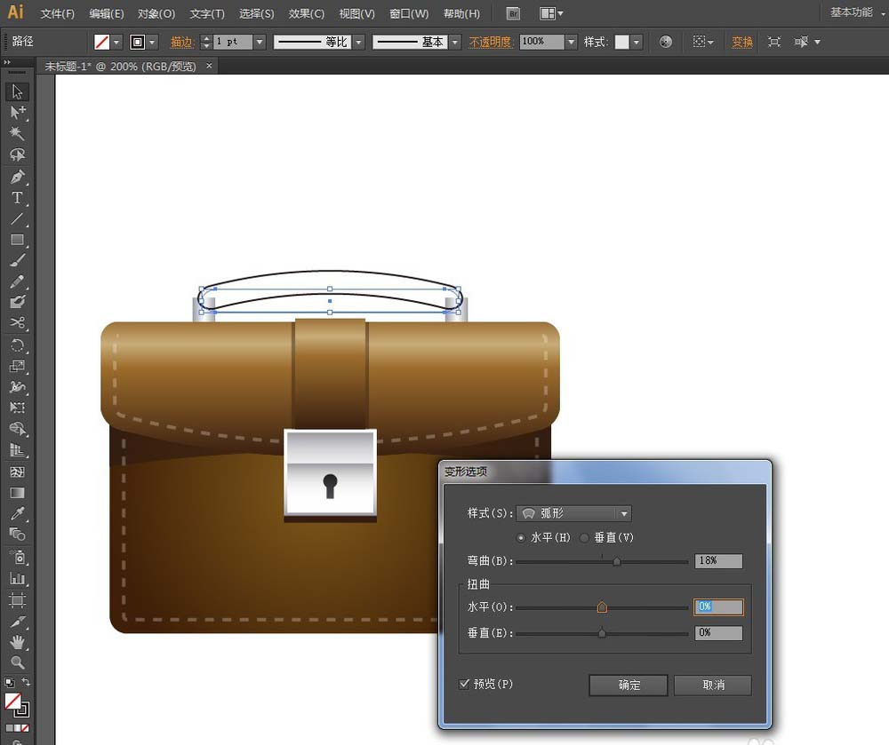This screenshot has width=889, height=745.
Task: Open the 基本 brush definition dropdown
Action: point(455,42)
